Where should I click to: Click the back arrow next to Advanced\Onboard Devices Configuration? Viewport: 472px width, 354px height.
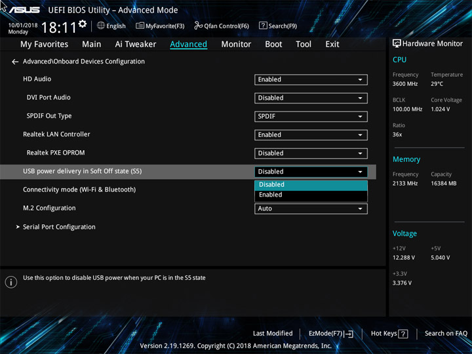(x=15, y=62)
